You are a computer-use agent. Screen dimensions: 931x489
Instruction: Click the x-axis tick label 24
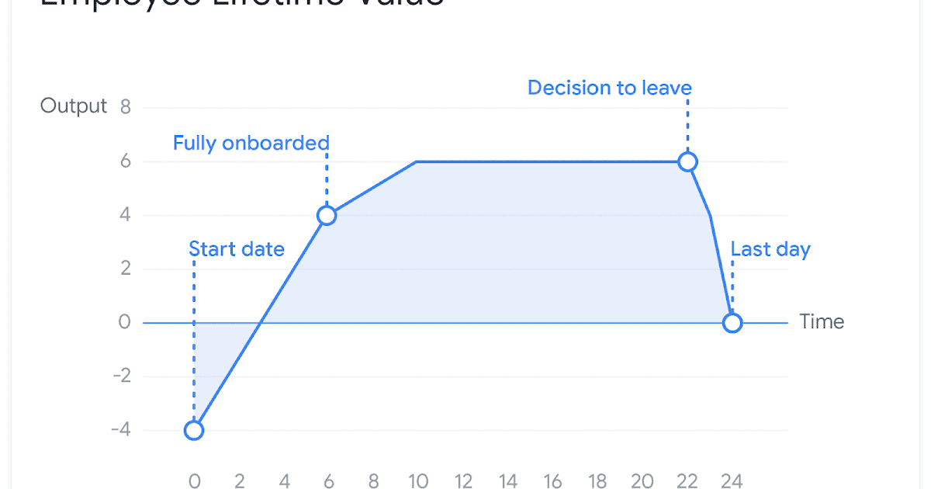tap(732, 481)
